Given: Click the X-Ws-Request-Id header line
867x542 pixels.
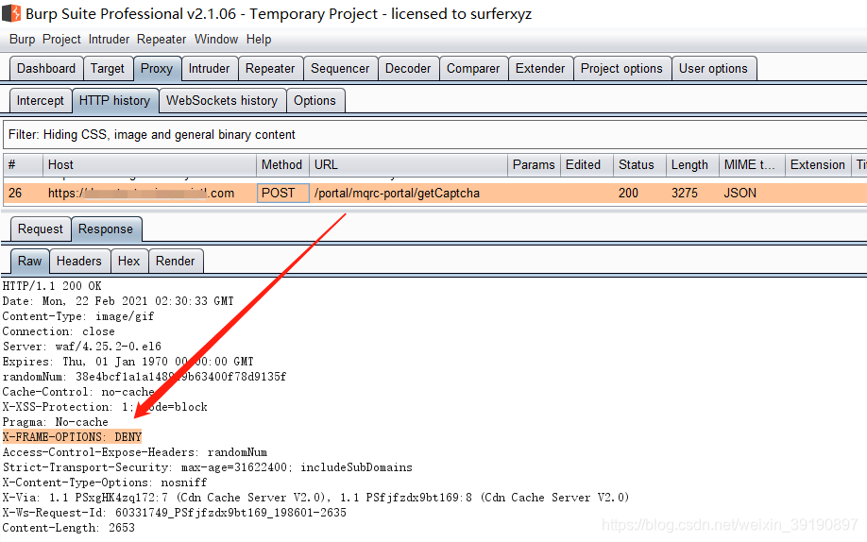Looking at the screenshot, I should coord(174,513).
